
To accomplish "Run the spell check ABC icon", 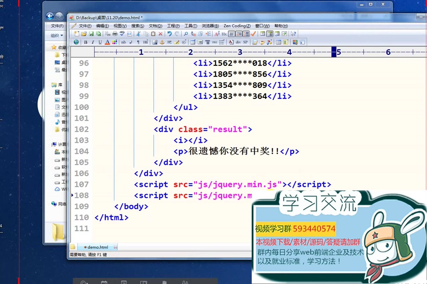I will [x=122, y=33].
